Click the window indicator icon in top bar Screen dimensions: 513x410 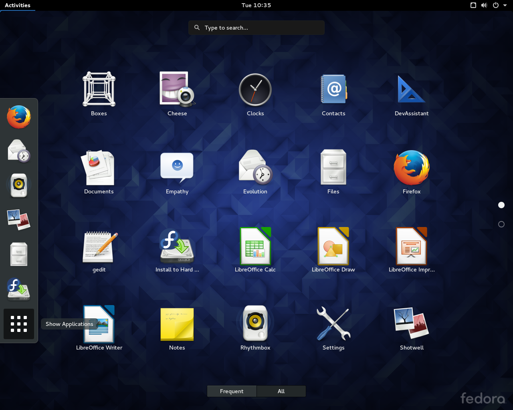[x=473, y=5]
